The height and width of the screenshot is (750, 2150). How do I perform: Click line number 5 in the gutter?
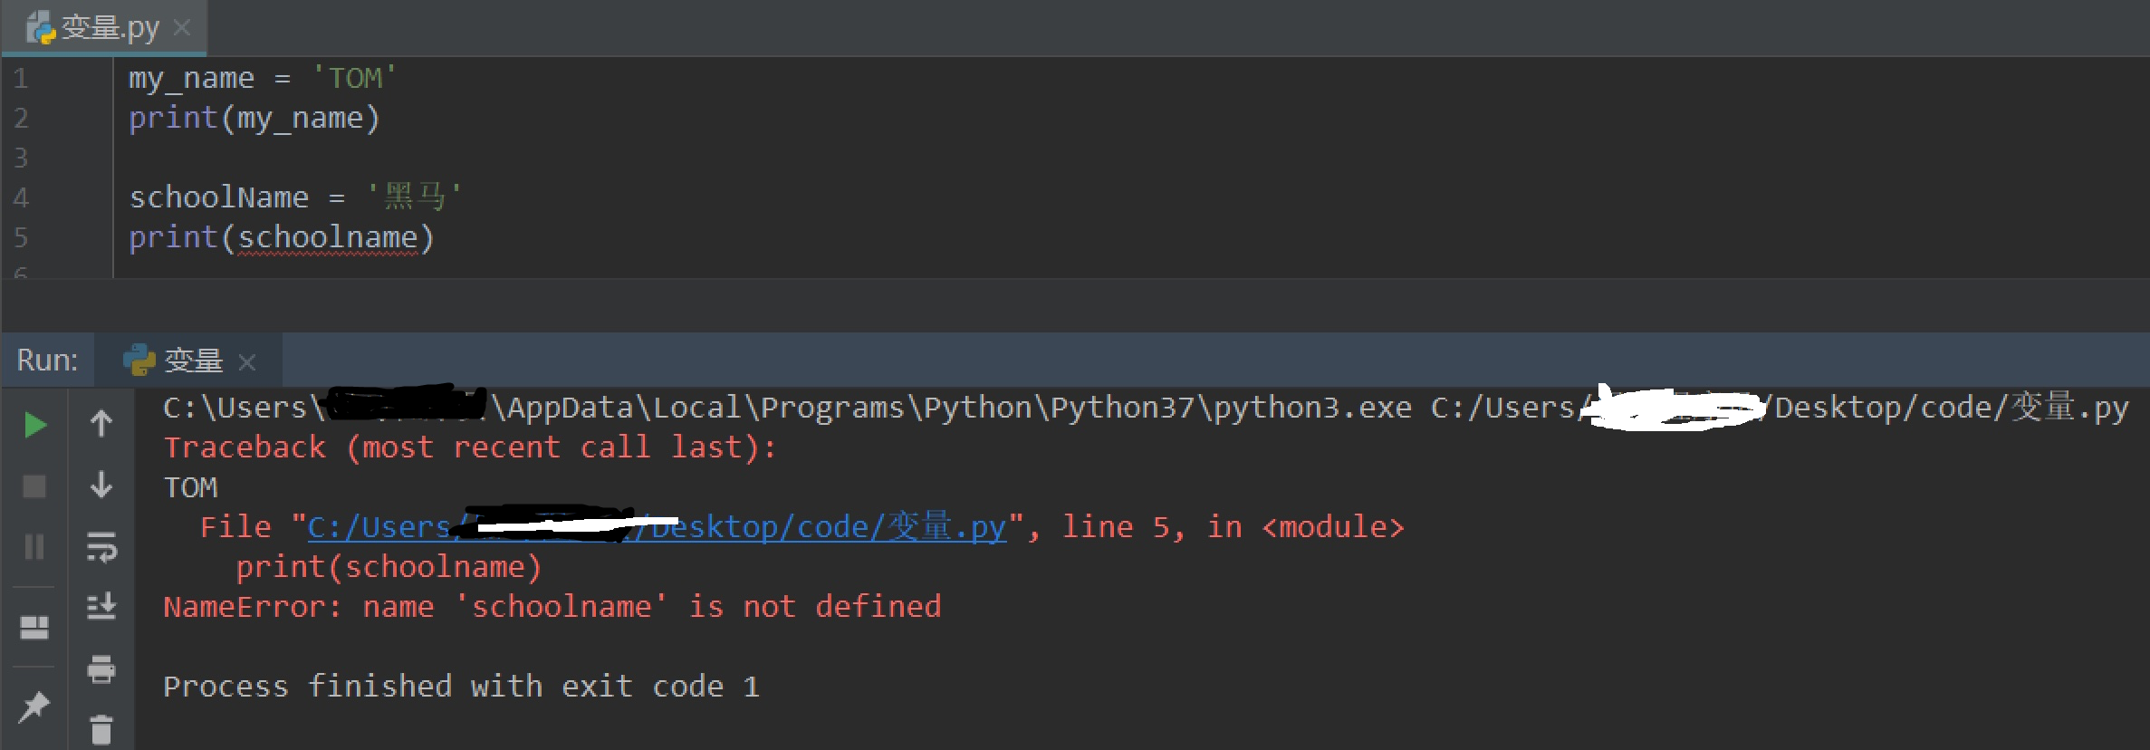pyautogui.click(x=22, y=238)
